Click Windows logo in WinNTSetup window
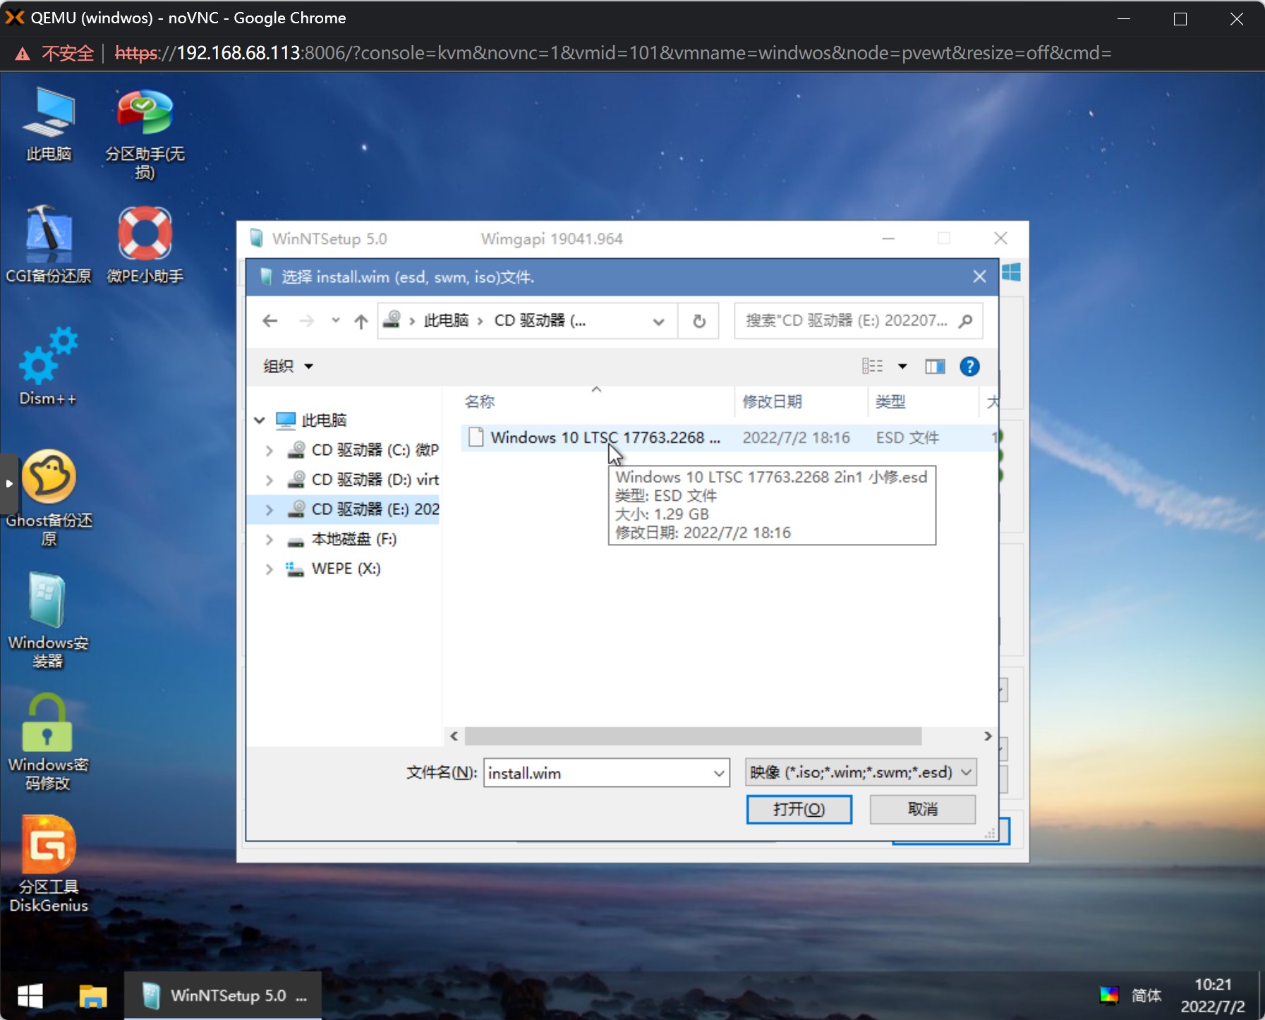This screenshot has width=1265, height=1020. (1011, 272)
